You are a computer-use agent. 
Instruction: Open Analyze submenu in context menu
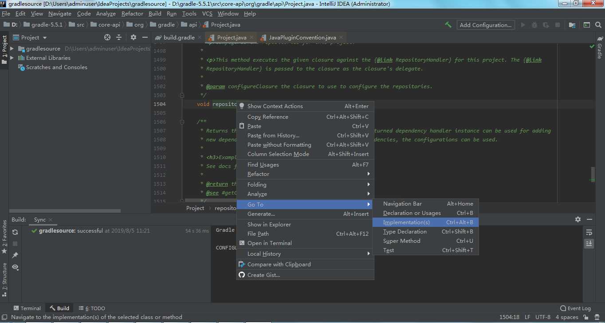[x=305, y=194]
